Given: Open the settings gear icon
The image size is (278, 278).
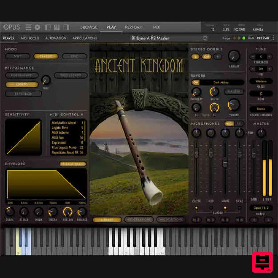Looking at the screenshot, I should tap(37, 27).
